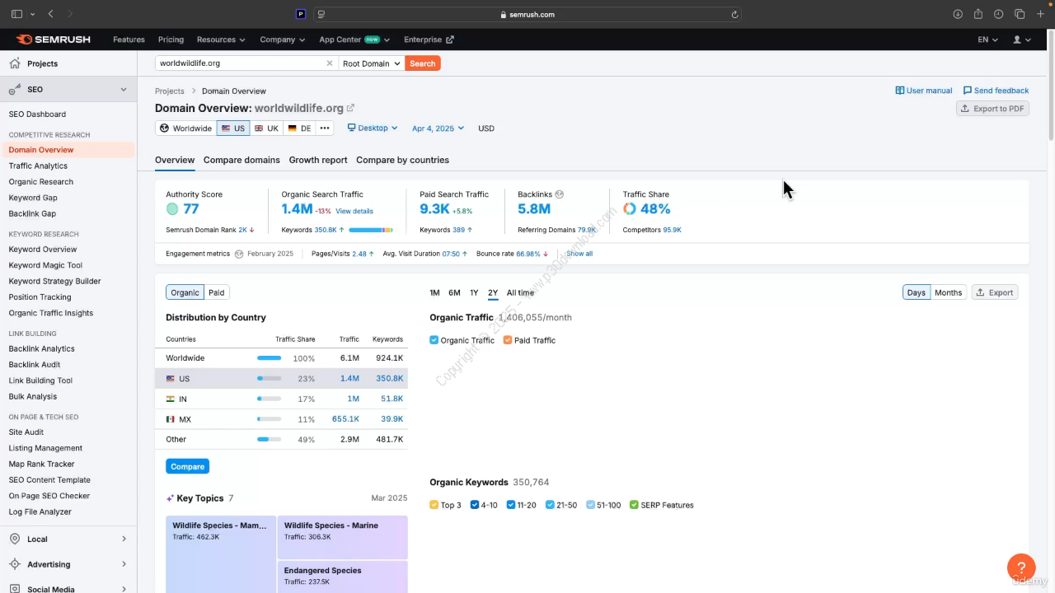Uncheck the Paid Traffic checkbox

click(508, 340)
